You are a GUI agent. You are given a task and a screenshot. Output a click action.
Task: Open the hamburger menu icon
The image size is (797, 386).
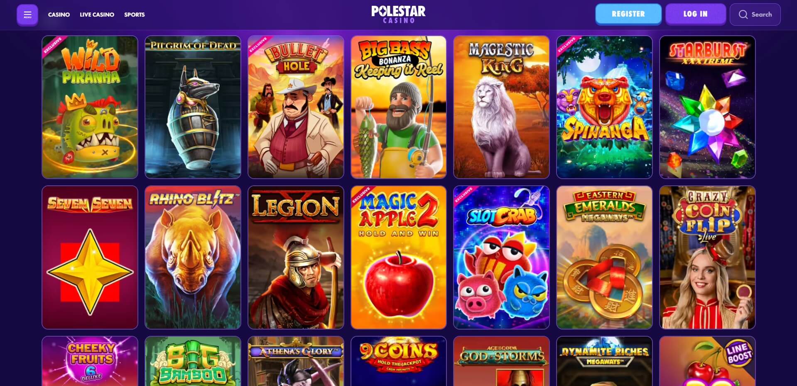[27, 15]
